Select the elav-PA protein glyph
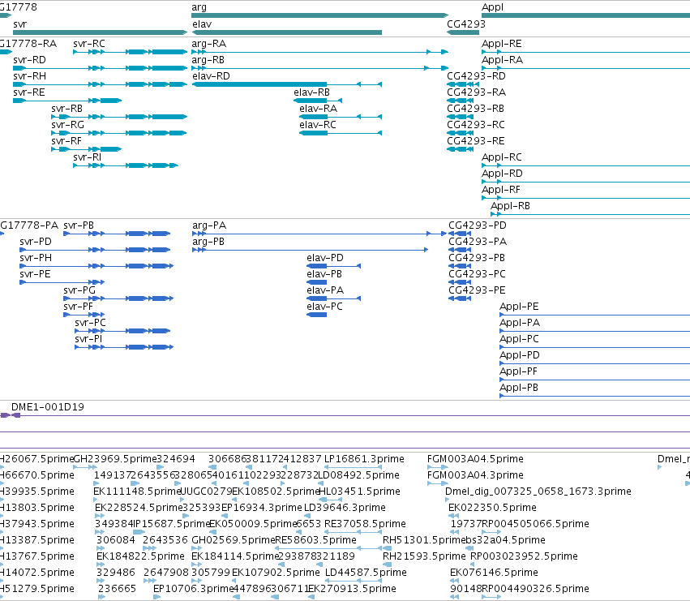690x601 pixels. pyautogui.click(x=334, y=298)
